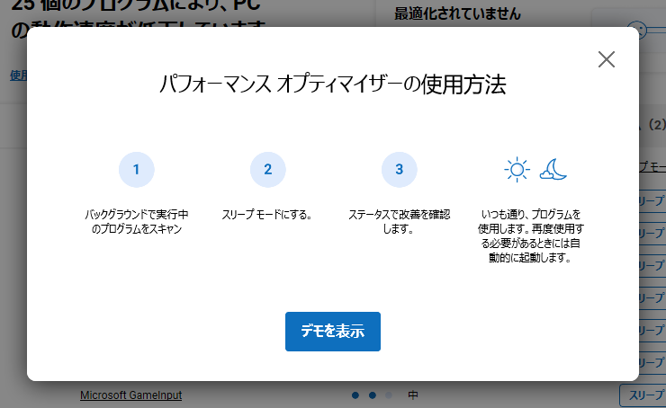Image resolution: width=666 pixels, height=408 pixels.
Task: Open the Microsoft GameInput link in background
Action: click(130, 395)
